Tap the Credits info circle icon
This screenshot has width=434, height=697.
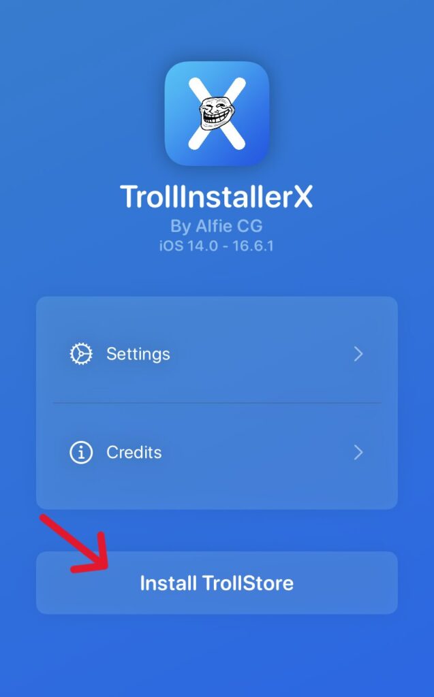tap(81, 453)
